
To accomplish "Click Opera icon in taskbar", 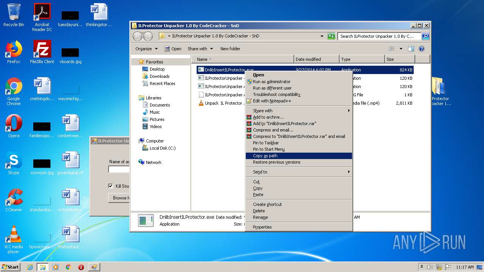I will [x=81, y=267].
